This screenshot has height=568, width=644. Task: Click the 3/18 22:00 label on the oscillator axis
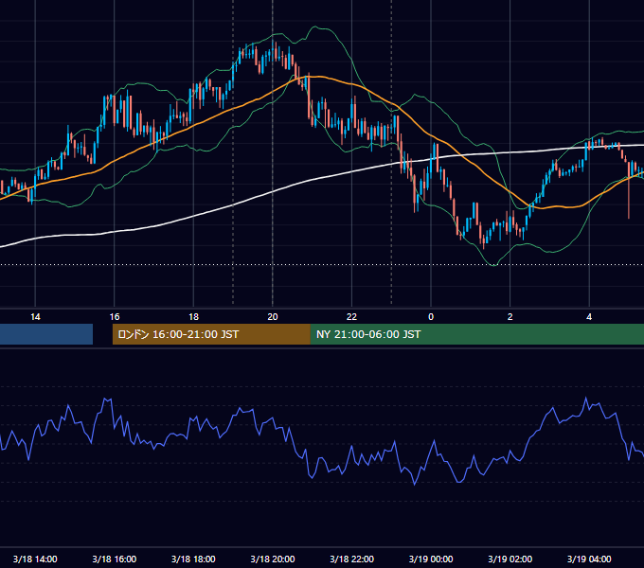tap(352, 559)
